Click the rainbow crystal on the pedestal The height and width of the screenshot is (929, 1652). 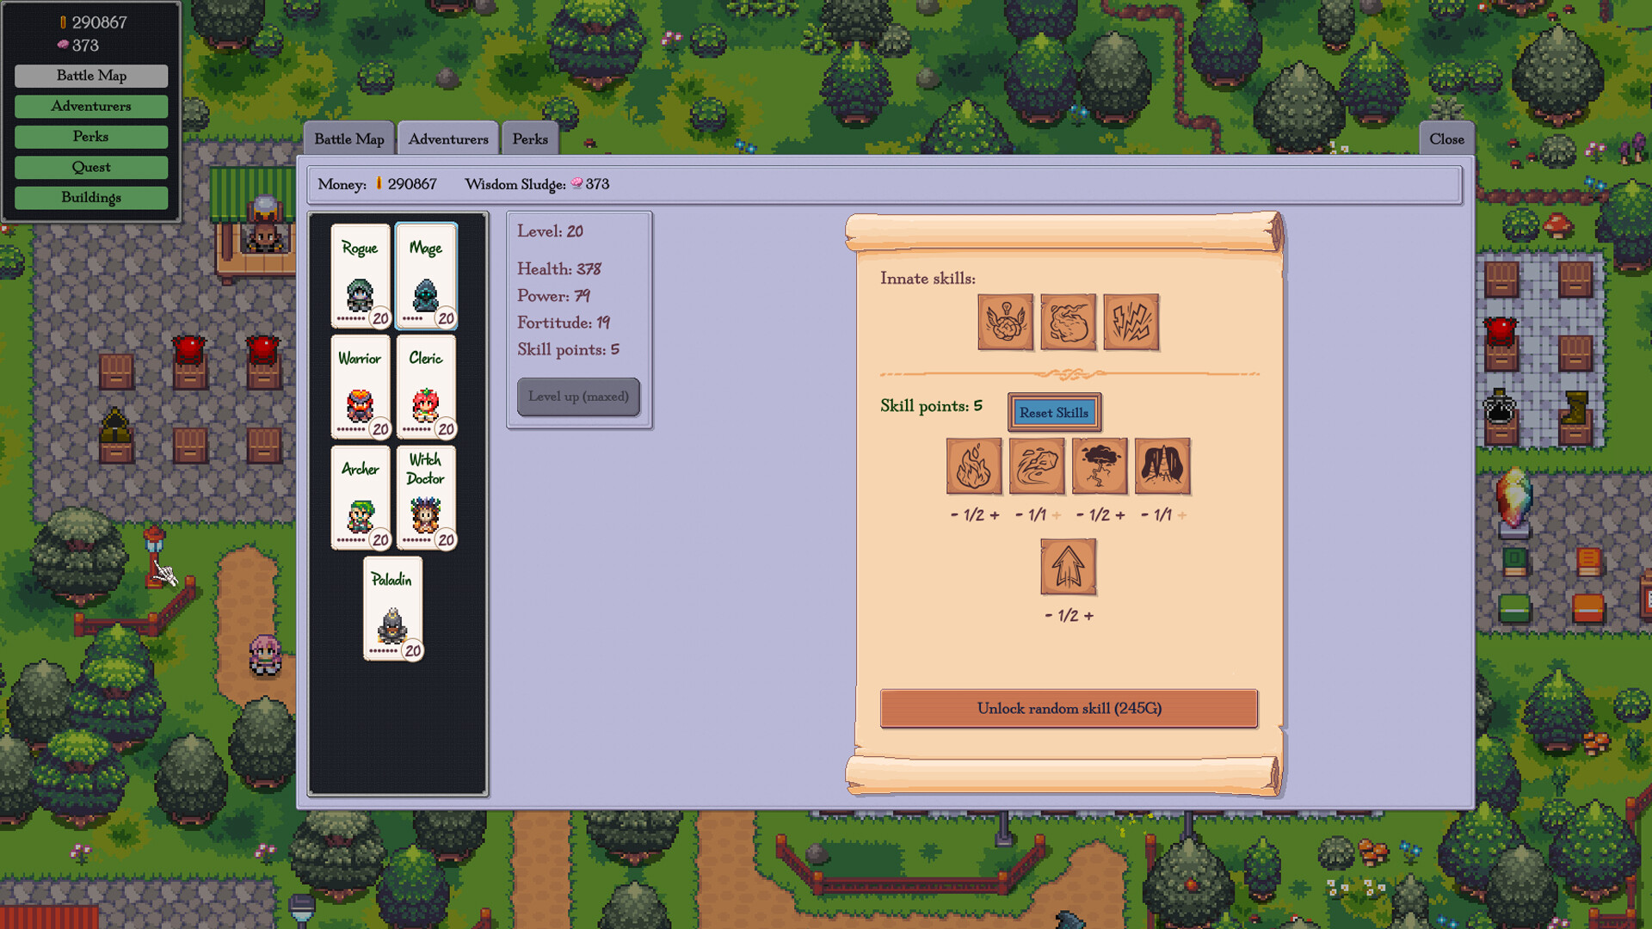click(x=1513, y=496)
